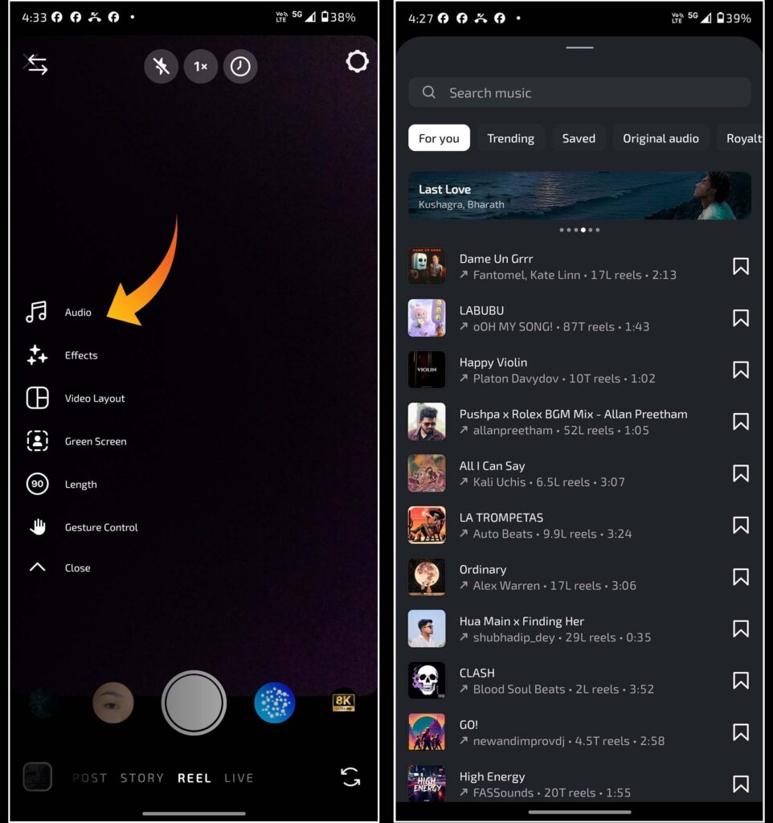
Task: Tap the 1x speed button
Action: pyautogui.click(x=200, y=66)
